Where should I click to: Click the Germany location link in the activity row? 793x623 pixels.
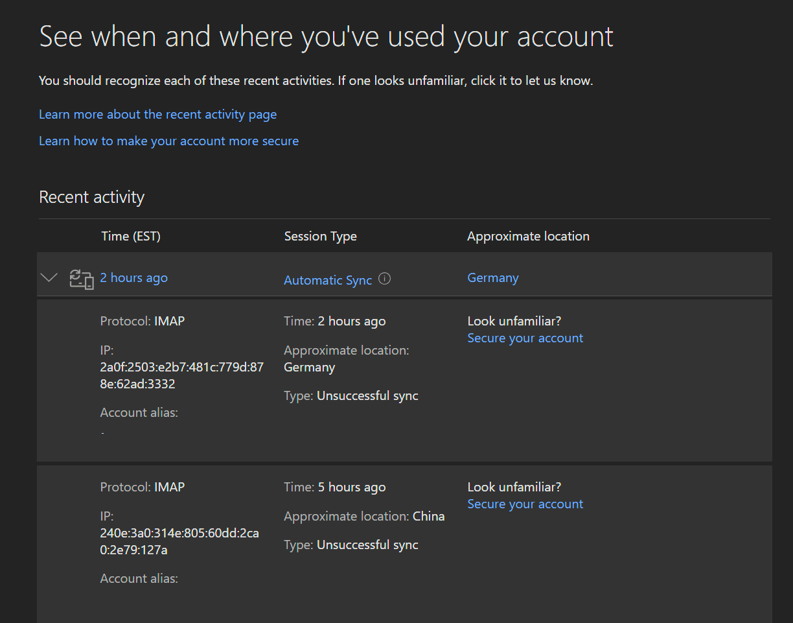tap(492, 277)
